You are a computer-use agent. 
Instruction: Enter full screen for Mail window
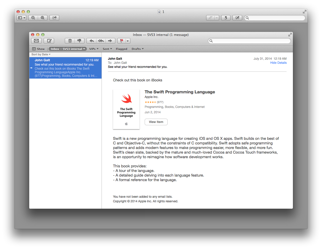290,35
